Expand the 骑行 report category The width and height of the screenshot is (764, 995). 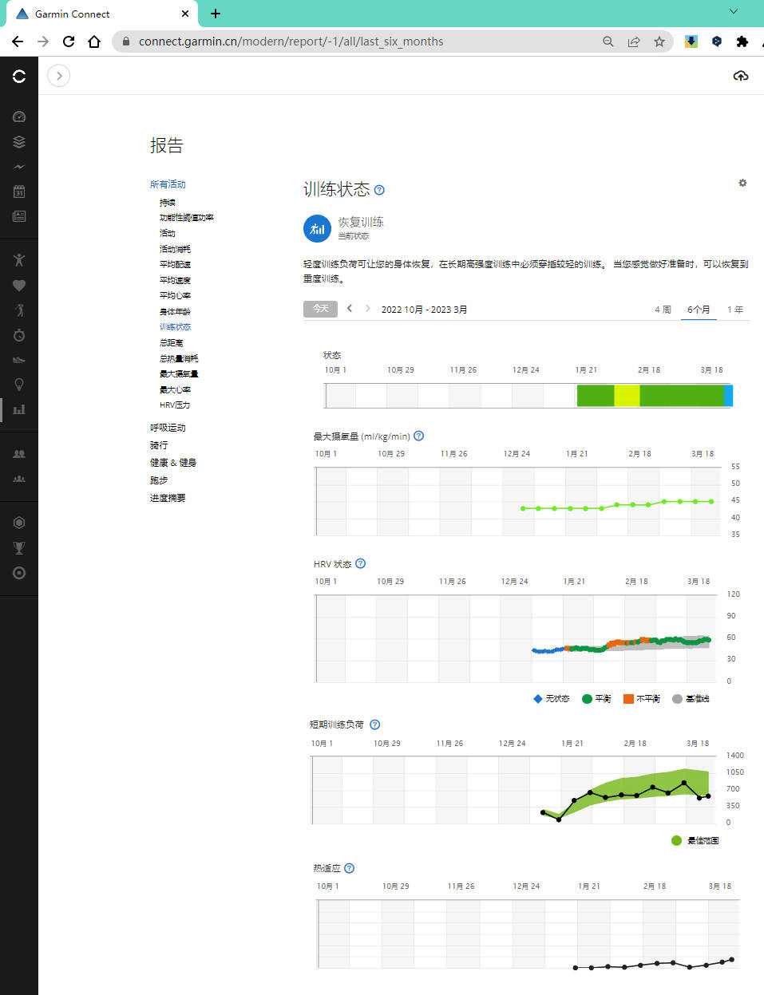[159, 445]
